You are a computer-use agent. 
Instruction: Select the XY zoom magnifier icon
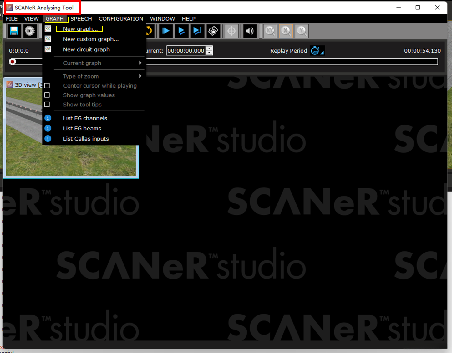270,31
